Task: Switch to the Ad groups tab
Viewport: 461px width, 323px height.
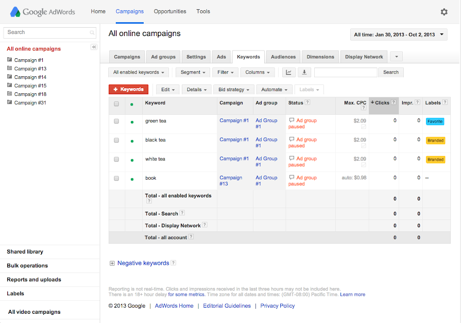Action: [x=163, y=57]
